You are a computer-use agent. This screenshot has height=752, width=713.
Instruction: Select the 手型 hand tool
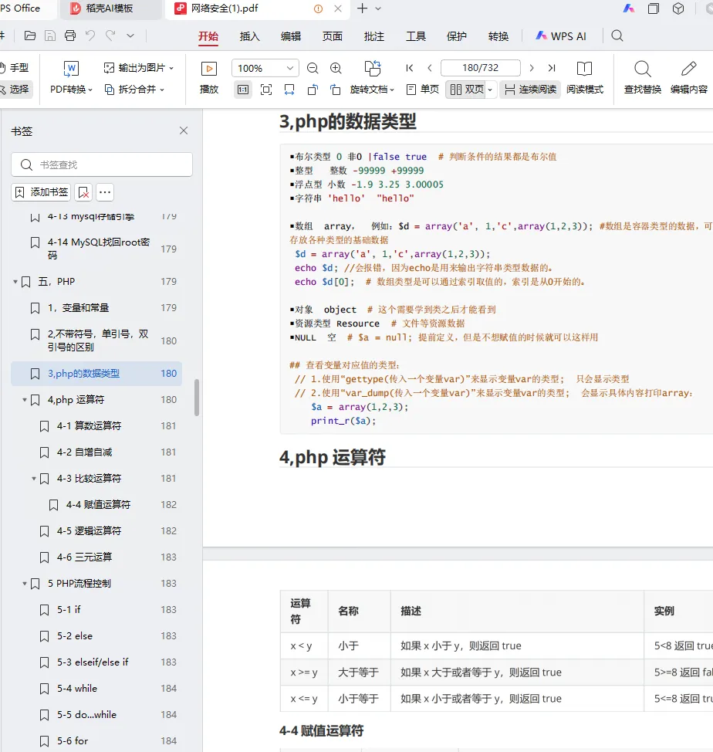pyautogui.click(x=15, y=68)
